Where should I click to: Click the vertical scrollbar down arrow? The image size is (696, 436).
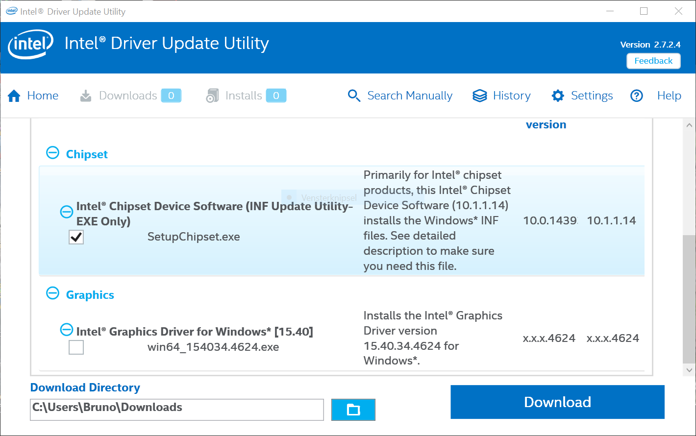(689, 370)
